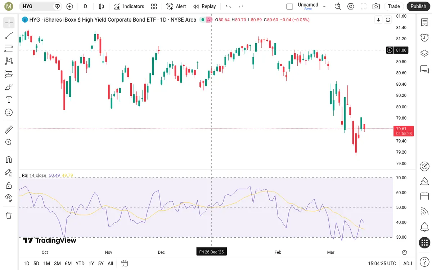
Task: Open the Indicators dialog
Action: click(x=129, y=6)
